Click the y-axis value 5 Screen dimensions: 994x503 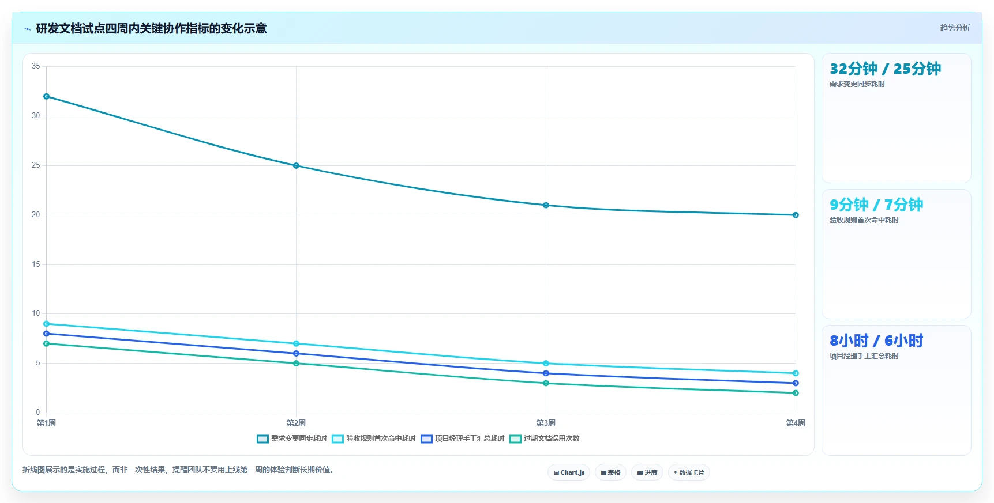(x=38, y=363)
